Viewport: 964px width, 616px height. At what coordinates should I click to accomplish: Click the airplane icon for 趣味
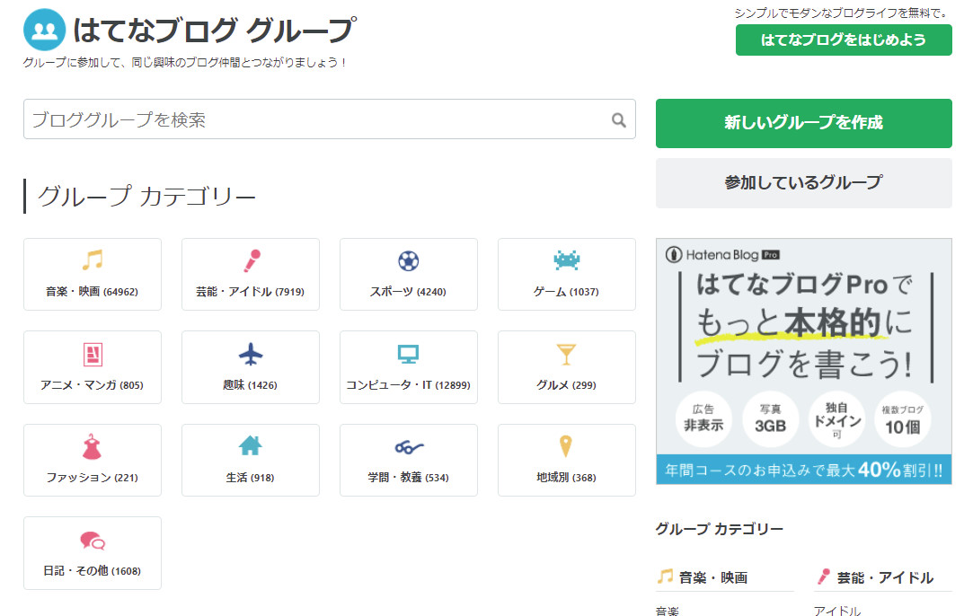coord(250,354)
